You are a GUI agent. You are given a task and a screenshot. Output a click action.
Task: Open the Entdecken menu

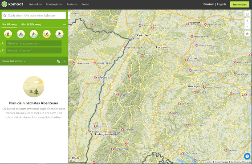click(35, 4)
